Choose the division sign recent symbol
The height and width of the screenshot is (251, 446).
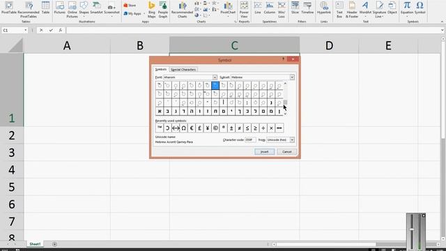point(263,128)
